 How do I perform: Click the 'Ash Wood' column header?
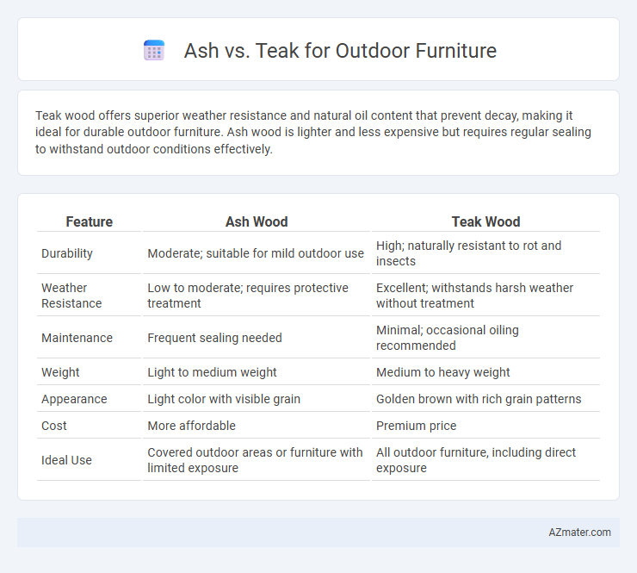pyautogui.click(x=257, y=221)
